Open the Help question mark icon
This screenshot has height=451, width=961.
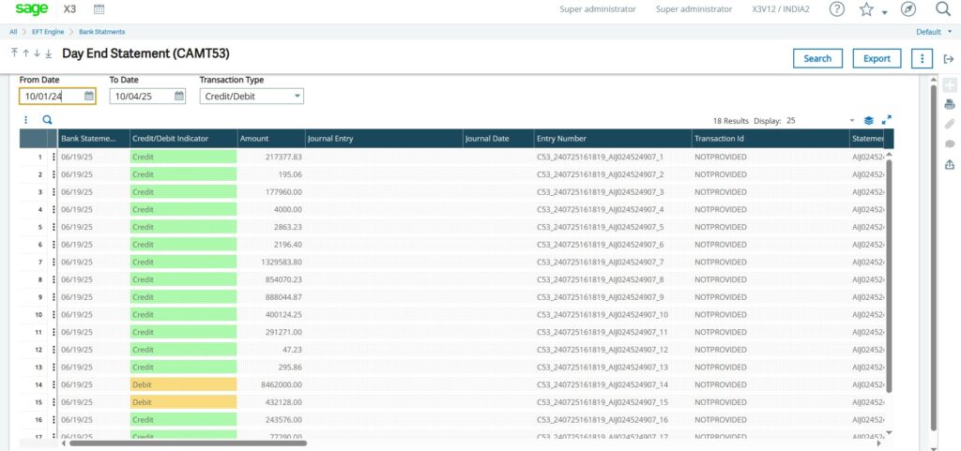[836, 9]
